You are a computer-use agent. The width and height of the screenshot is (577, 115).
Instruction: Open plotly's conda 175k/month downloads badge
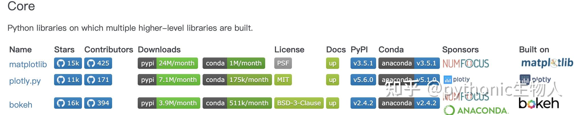click(x=237, y=80)
